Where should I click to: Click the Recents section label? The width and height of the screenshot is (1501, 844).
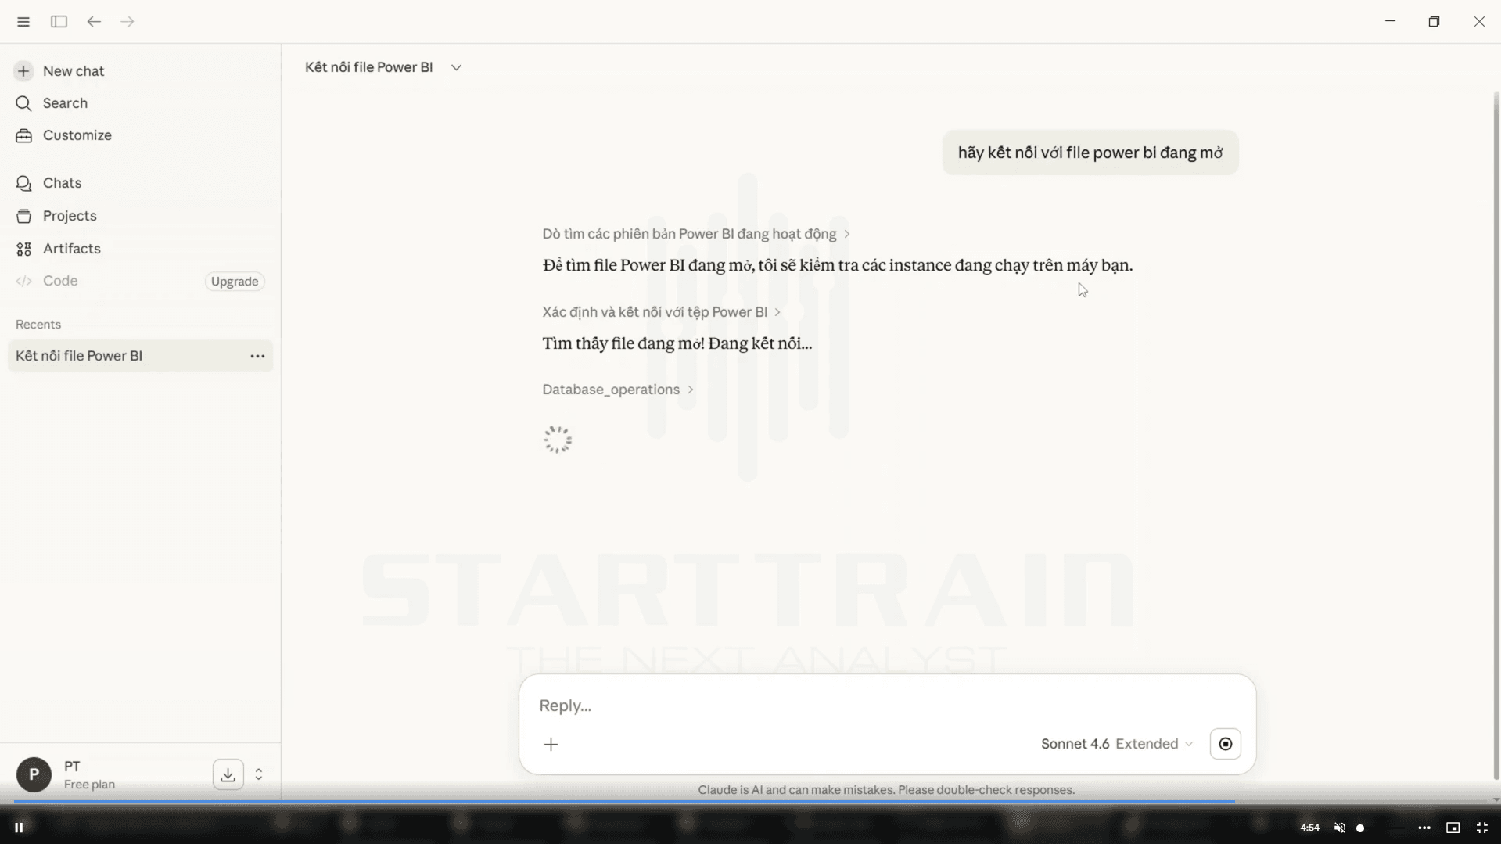pos(38,325)
